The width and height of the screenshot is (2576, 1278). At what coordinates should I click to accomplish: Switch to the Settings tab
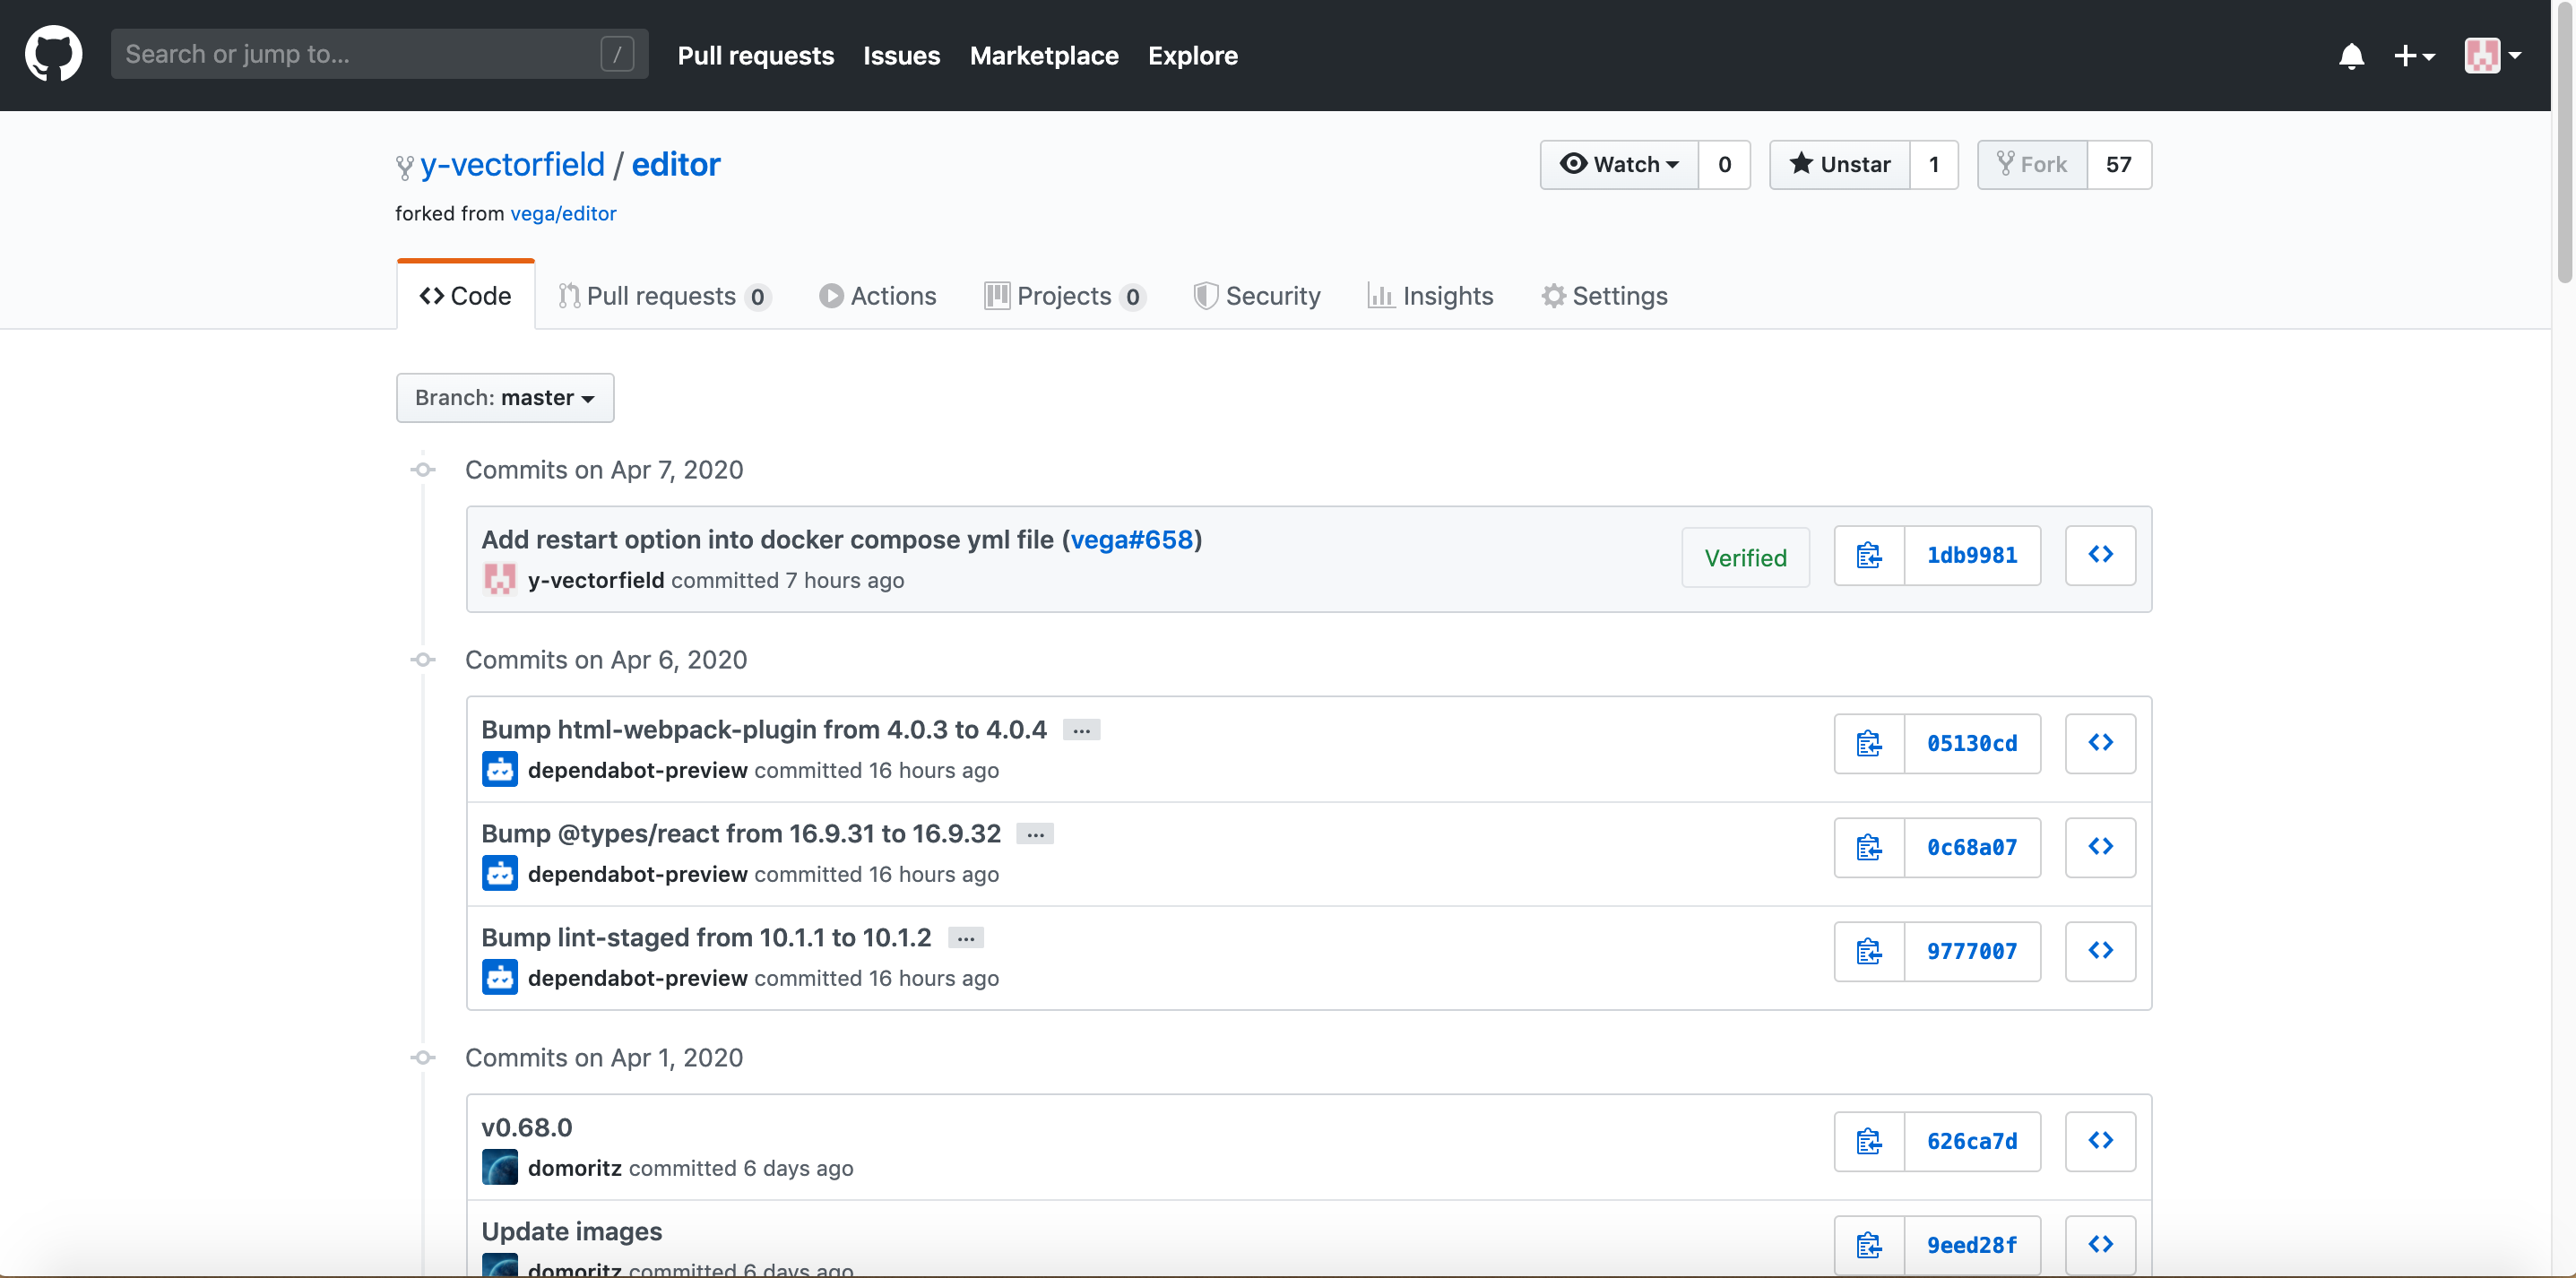1604,296
